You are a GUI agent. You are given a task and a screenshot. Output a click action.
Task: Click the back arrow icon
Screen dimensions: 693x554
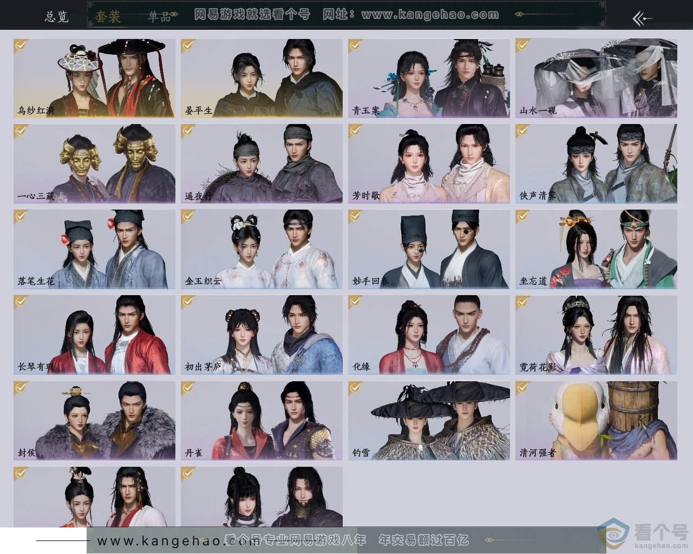(x=643, y=19)
